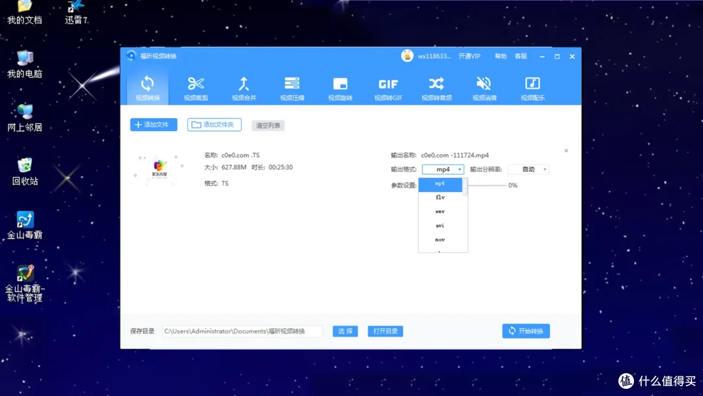Open 我的电脑 desktop icon
The width and height of the screenshot is (703, 396).
tap(25, 64)
